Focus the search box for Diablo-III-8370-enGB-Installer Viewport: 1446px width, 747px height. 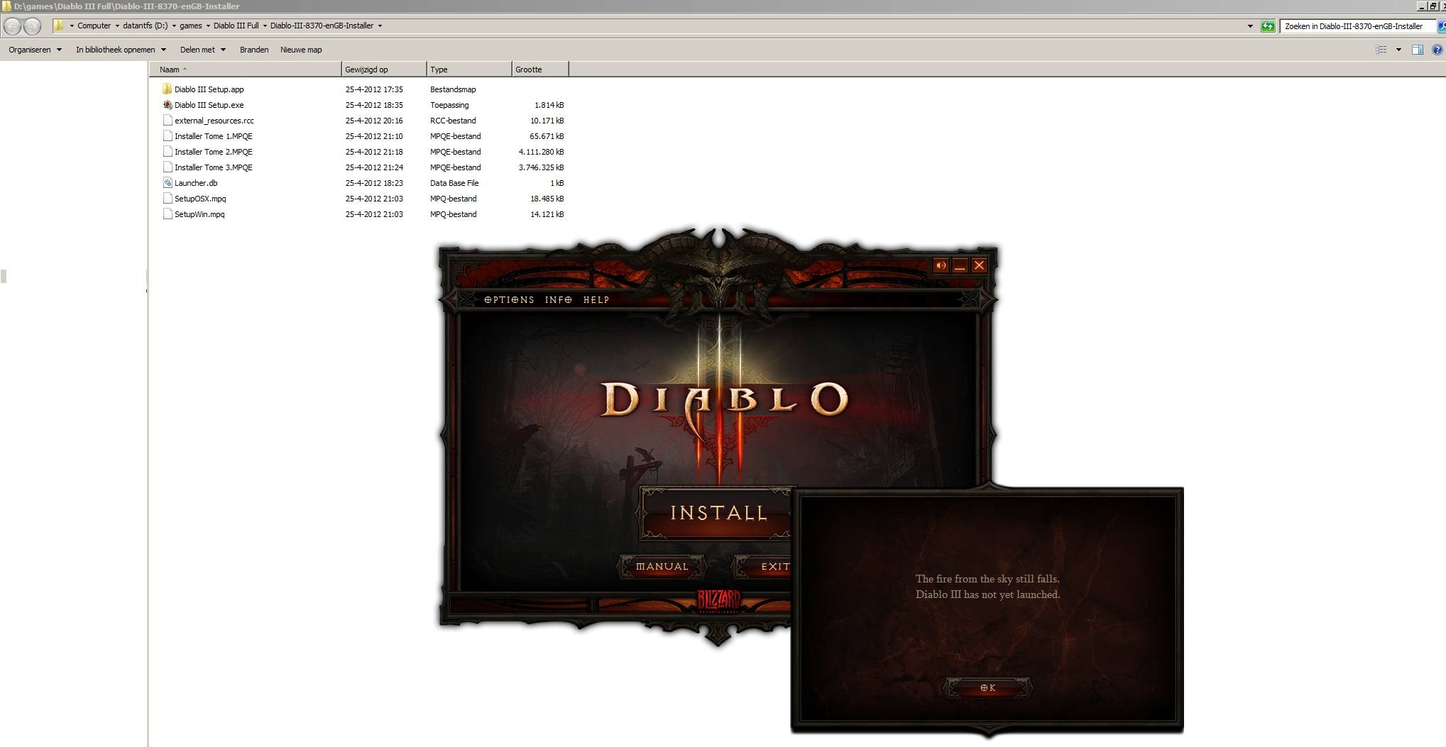pyautogui.click(x=1357, y=26)
